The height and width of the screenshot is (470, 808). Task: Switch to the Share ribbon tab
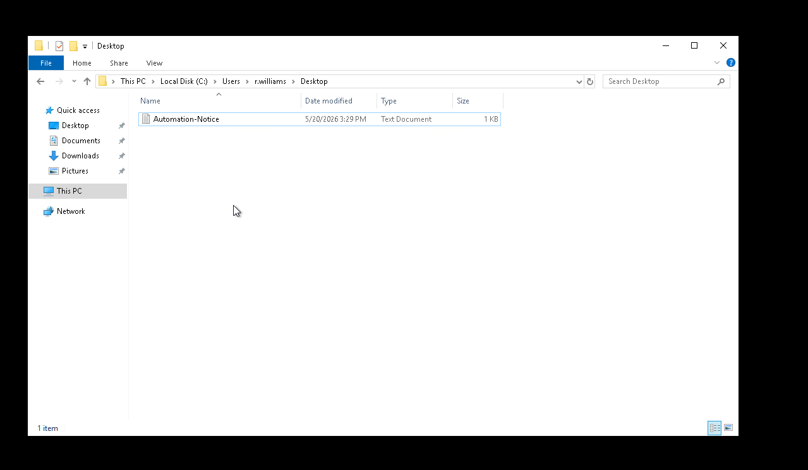119,63
